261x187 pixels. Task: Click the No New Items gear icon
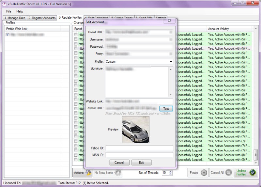117,173
